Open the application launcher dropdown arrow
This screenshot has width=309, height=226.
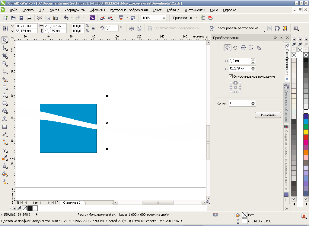(x=127, y=18)
